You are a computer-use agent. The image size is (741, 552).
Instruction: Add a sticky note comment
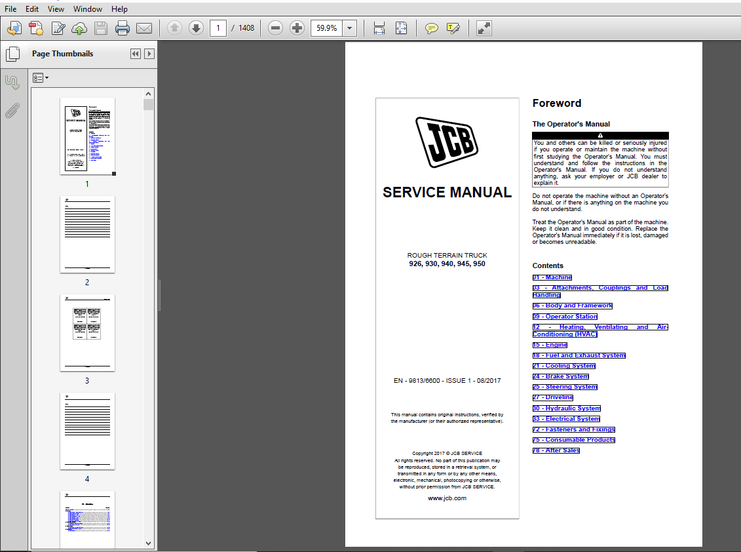click(x=432, y=28)
